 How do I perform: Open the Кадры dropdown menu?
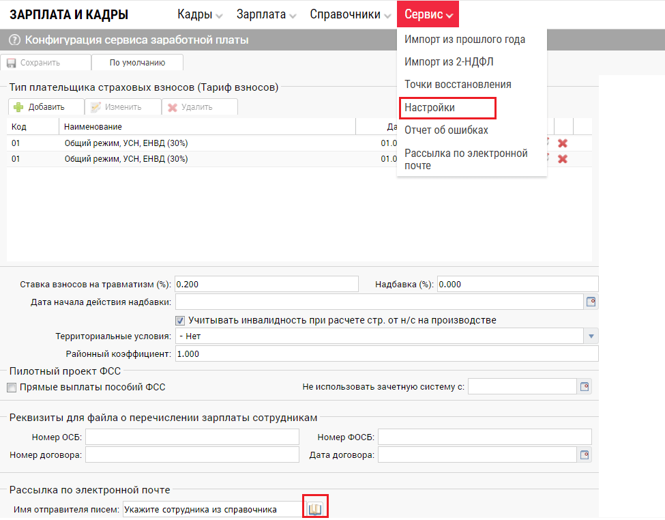pos(200,14)
